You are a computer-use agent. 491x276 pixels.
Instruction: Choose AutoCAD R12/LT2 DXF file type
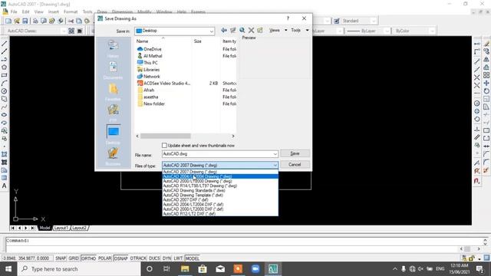(x=220, y=214)
